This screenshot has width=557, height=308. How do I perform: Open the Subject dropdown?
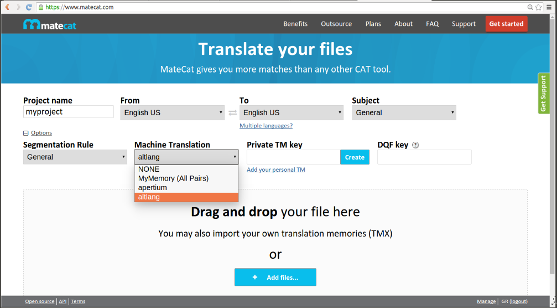404,113
